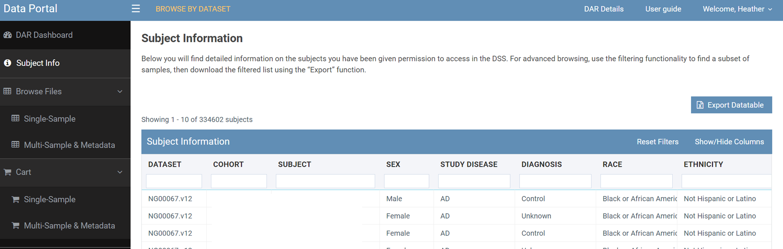Sort by the STUDY DISEASE column header

[469, 165]
